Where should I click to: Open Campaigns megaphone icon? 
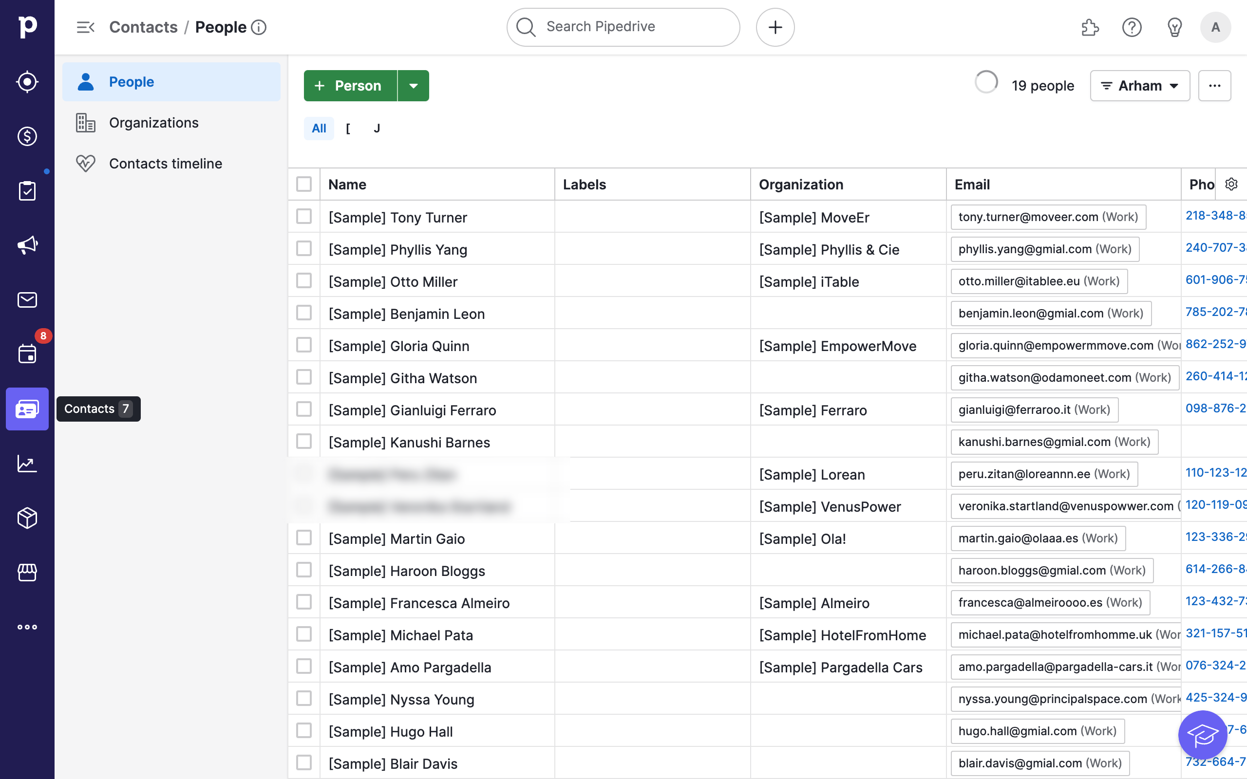(27, 245)
